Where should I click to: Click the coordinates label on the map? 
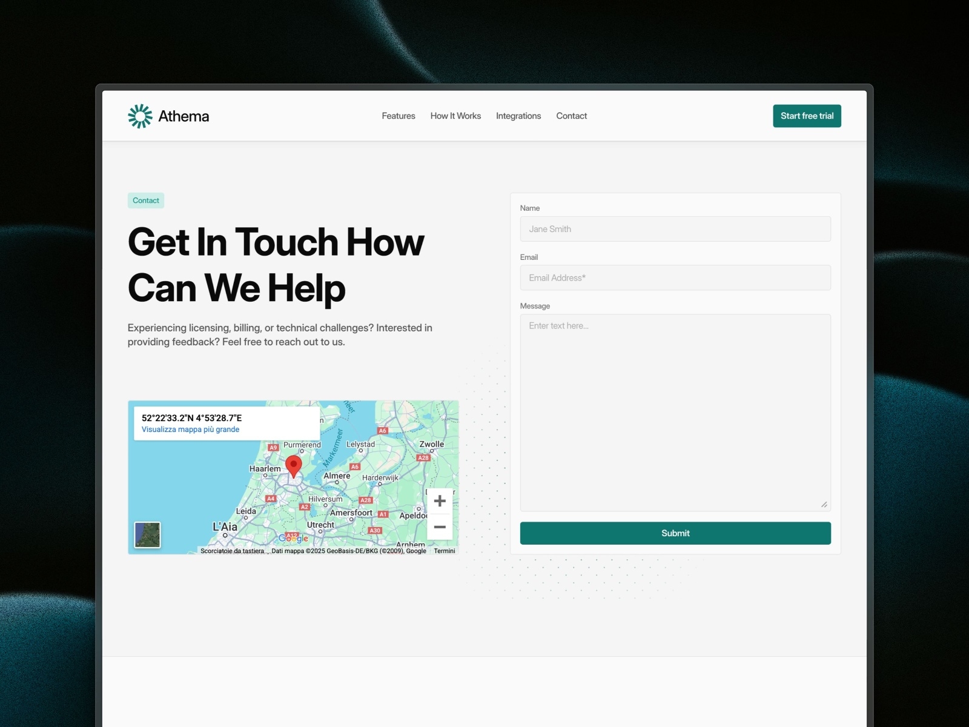coord(192,417)
